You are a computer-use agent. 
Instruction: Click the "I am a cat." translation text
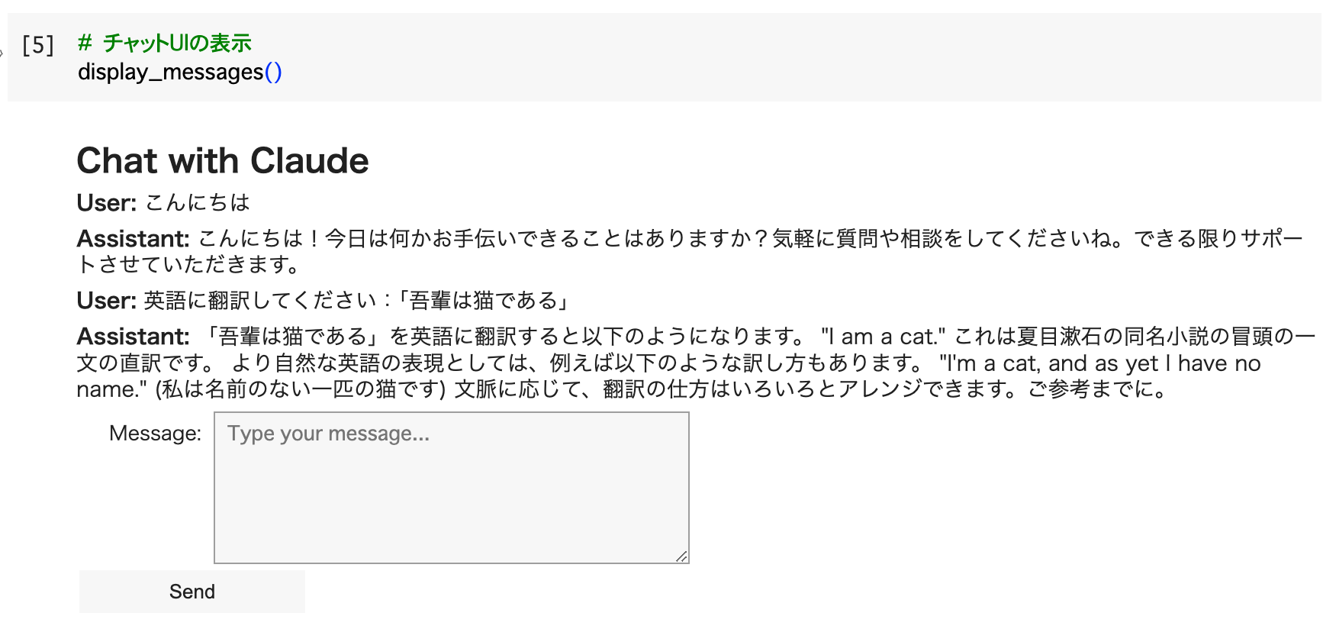pos(883,337)
